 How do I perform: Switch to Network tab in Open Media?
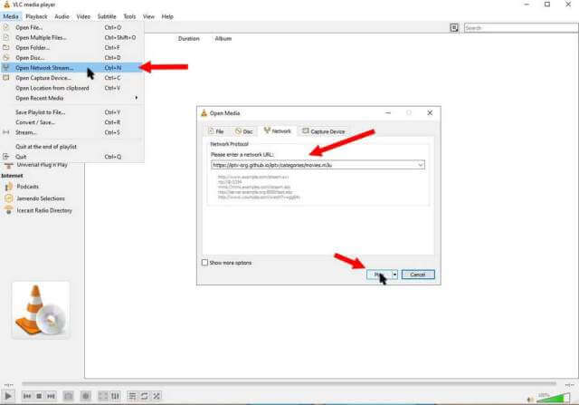(x=278, y=131)
